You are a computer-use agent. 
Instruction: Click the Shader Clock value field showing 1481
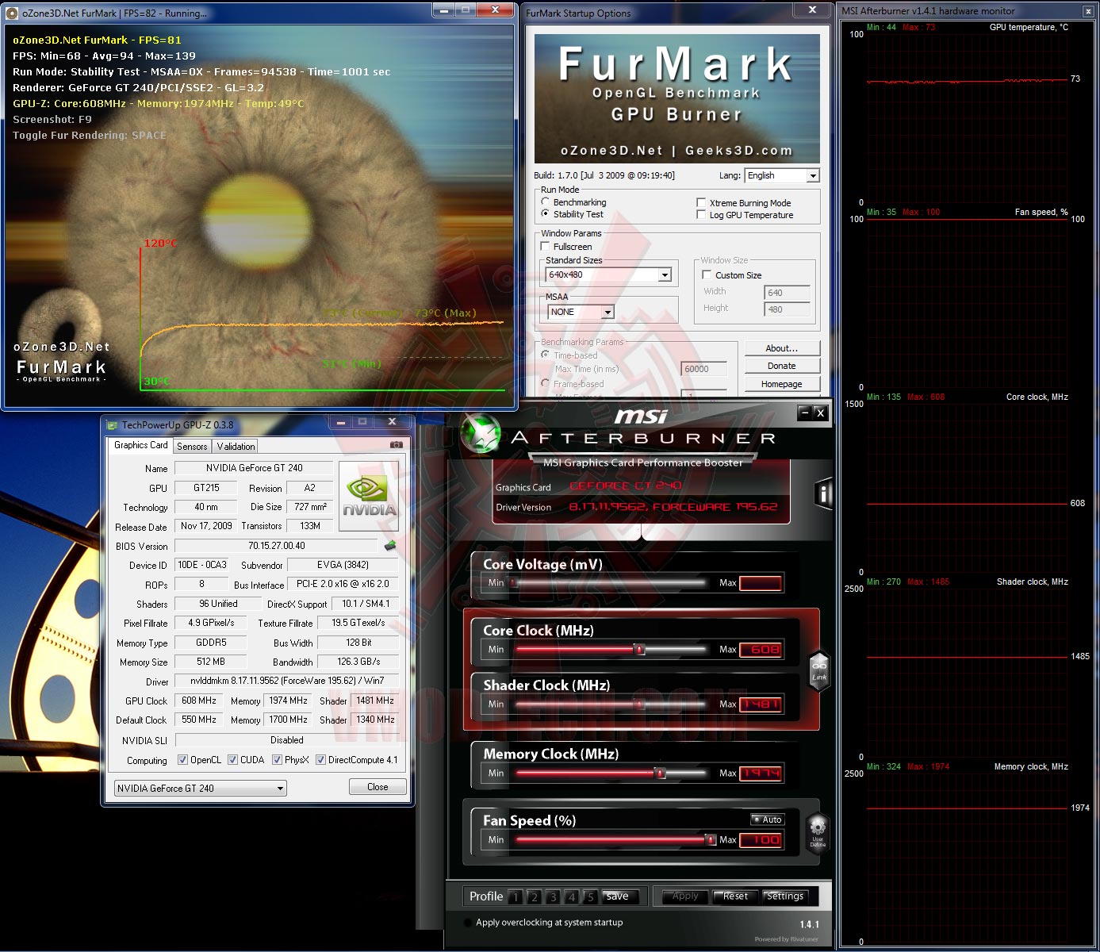click(x=761, y=704)
